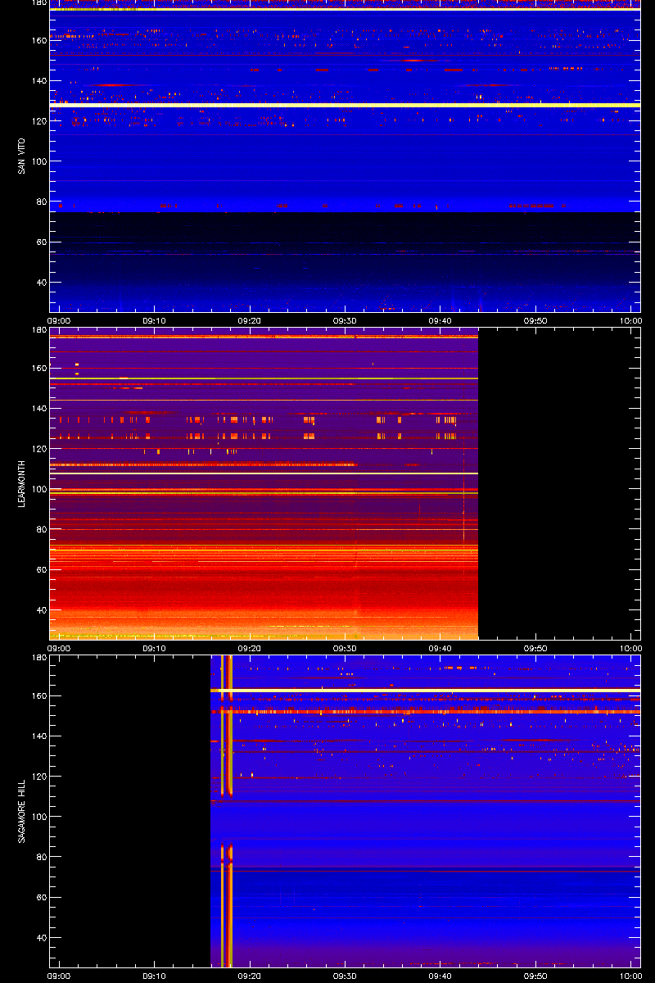Select the 09:20 time label under San Vito

pos(250,321)
